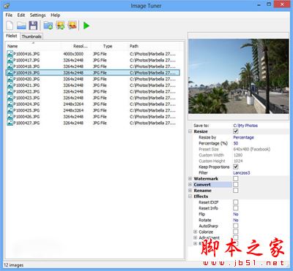The image size is (293, 271).
Task: Check the Reset EXIF checkbox
Action: 236,202
